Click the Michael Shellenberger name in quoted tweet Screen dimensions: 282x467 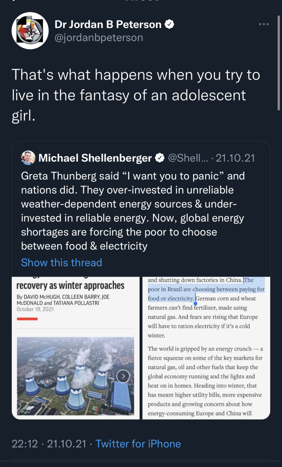pyautogui.click(x=95, y=158)
